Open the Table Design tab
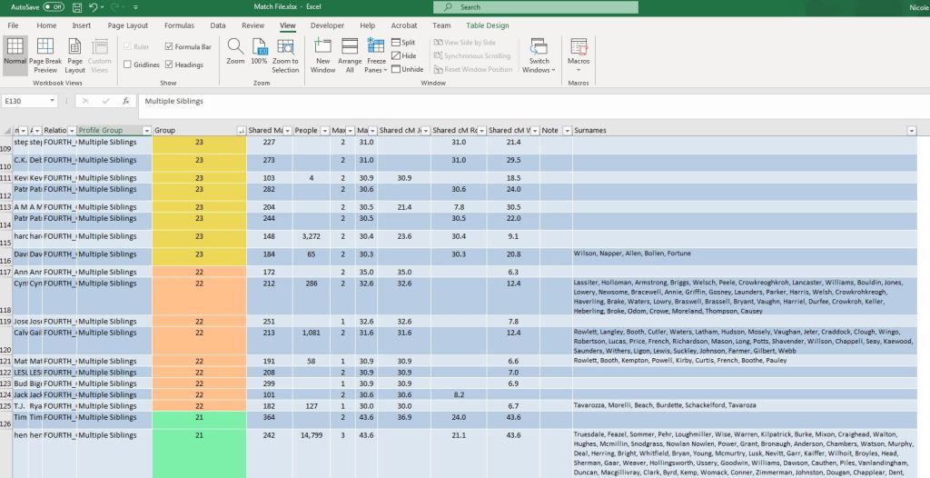This screenshot has height=478, width=930. [487, 25]
